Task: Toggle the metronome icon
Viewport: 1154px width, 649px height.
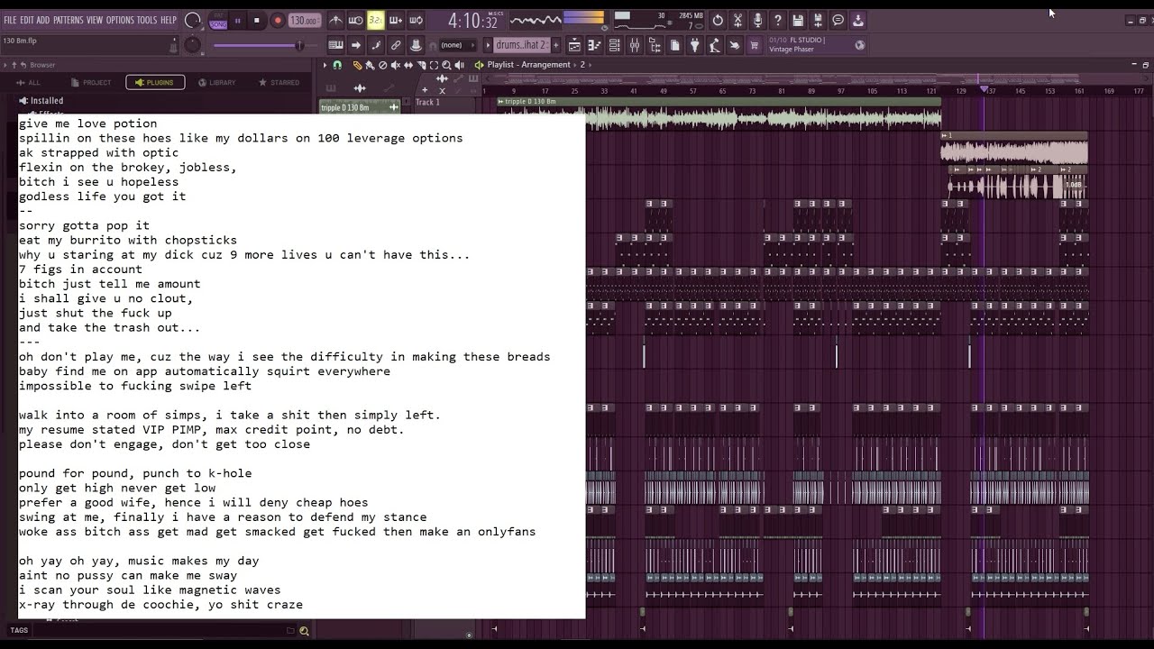Action: tap(335, 20)
